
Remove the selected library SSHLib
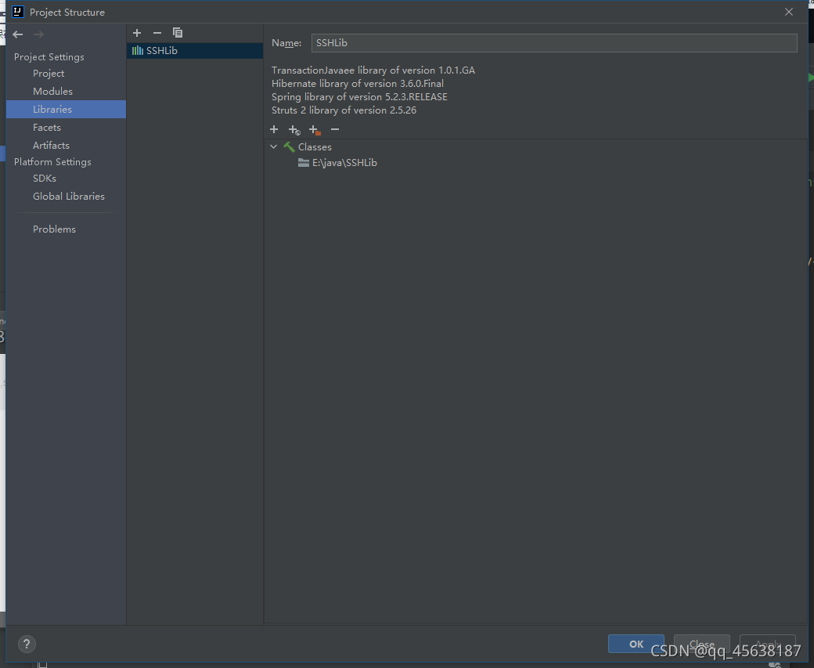click(157, 33)
